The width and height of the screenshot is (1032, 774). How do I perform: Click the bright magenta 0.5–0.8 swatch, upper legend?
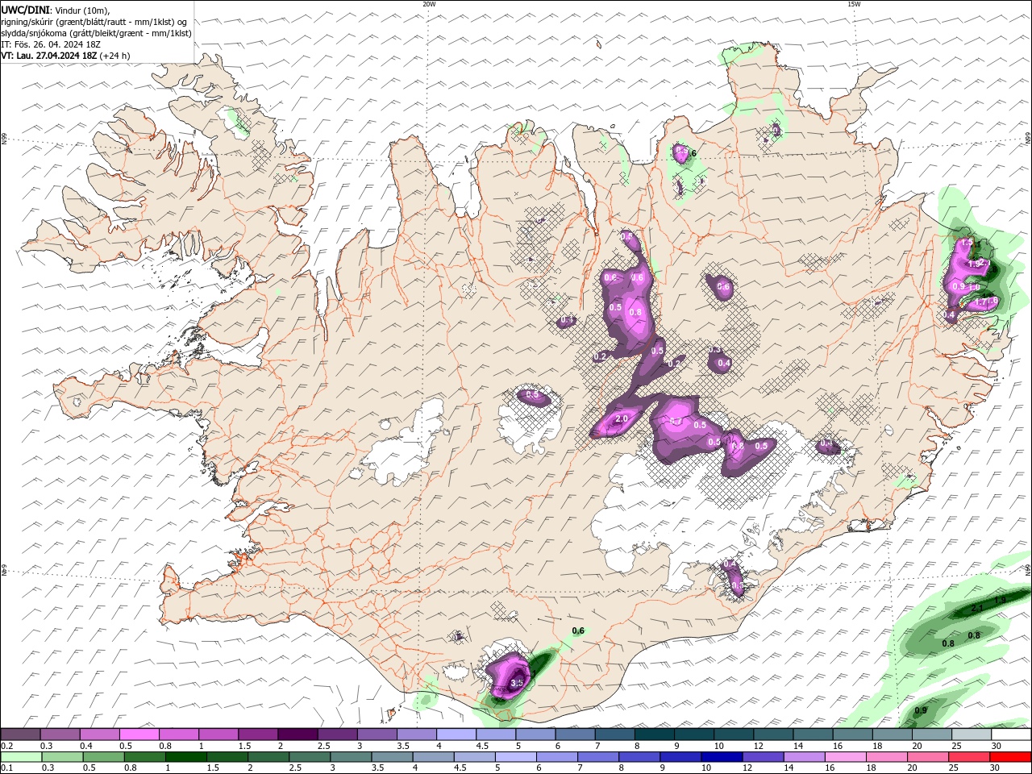coord(139,734)
